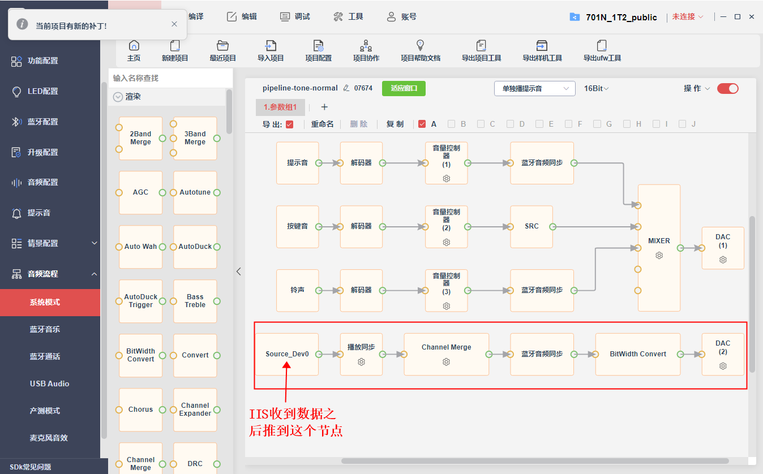The width and height of the screenshot is (763, 474).
Task: Click the 导入项目 import icon
Action: point(271,46)
